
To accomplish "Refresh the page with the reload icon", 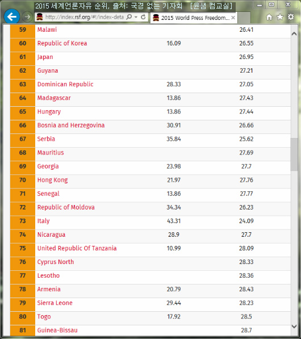I will click(x=143, y=17).
